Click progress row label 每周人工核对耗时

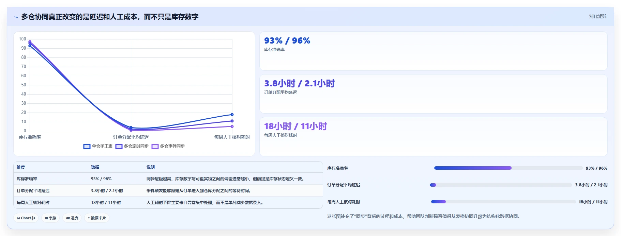coord(344,202)
